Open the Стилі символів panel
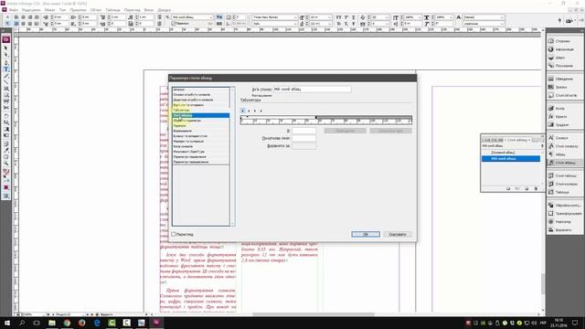The width and height of the screenshot is (585, 329). click(x=565, y=146)
